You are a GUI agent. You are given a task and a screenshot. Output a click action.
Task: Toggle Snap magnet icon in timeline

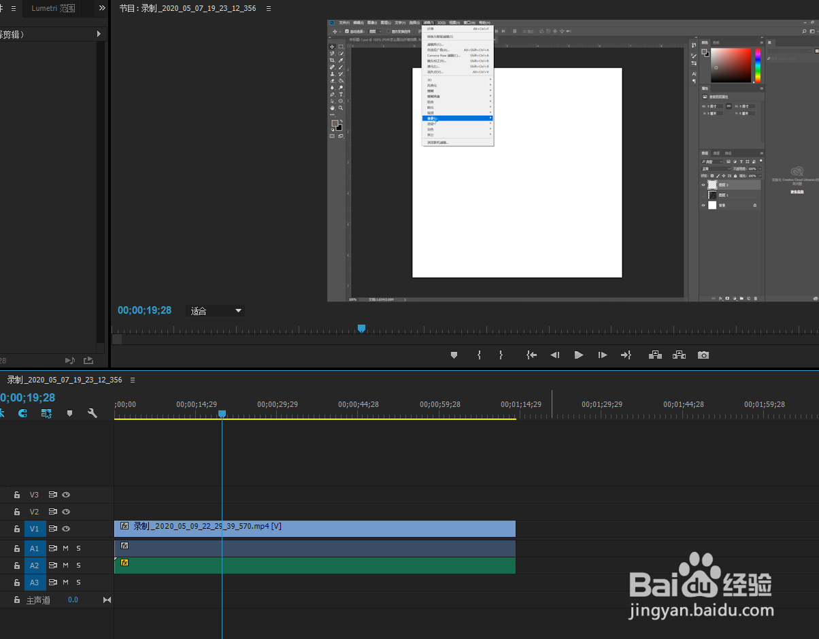(22, 413)
